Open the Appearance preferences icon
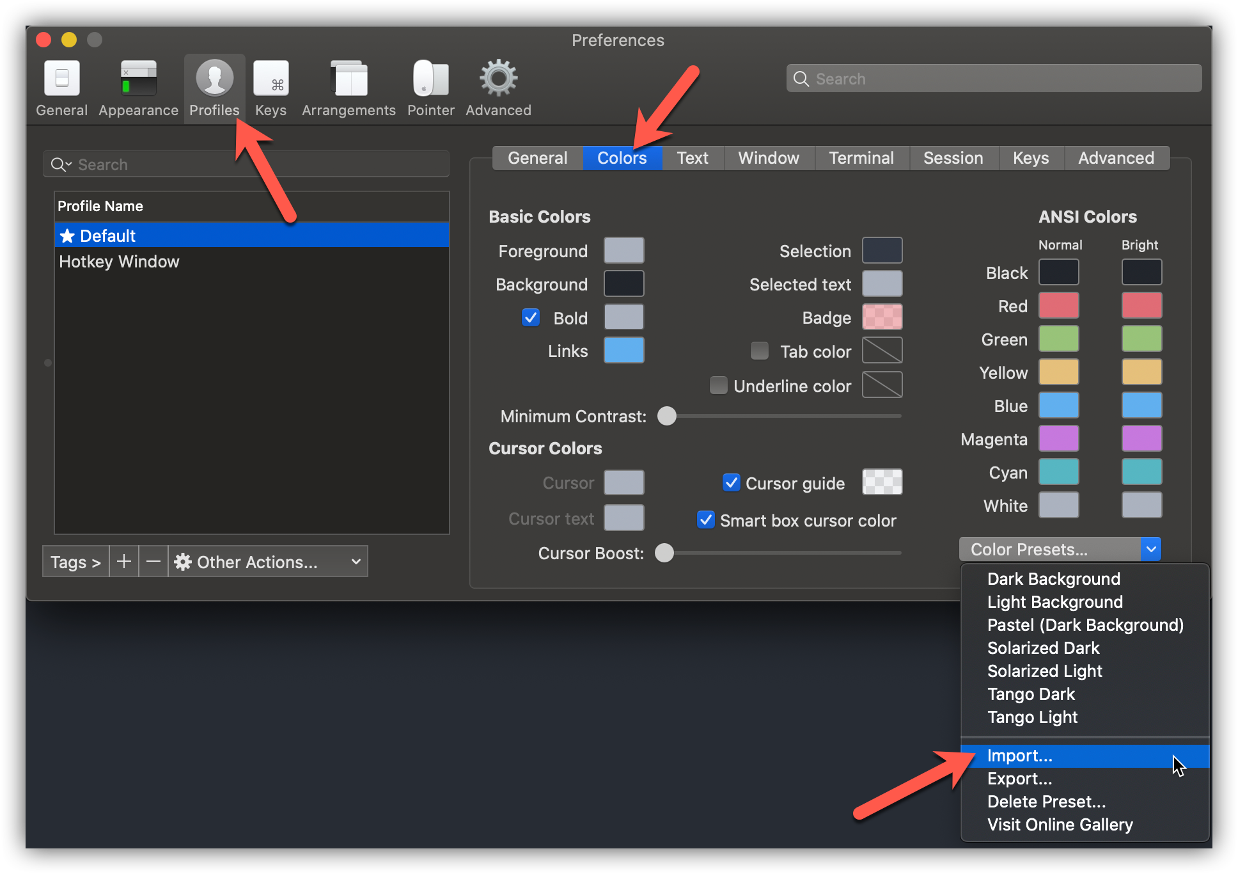This screenshot has width=1238, height=874. (x=138, y=79)
